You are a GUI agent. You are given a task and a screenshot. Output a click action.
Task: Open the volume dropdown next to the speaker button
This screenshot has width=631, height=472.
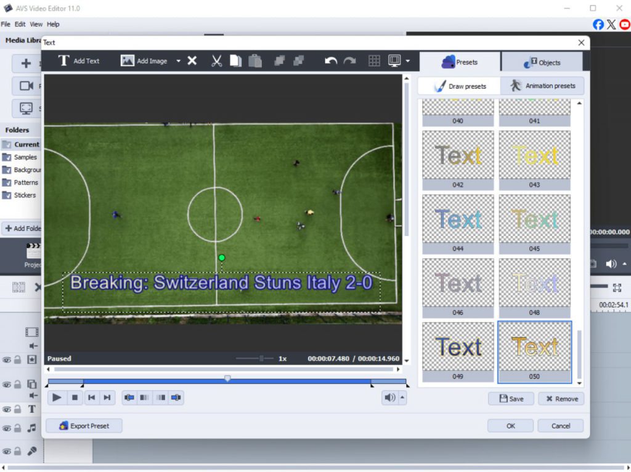pyautogui.click(x=401, y=397)
